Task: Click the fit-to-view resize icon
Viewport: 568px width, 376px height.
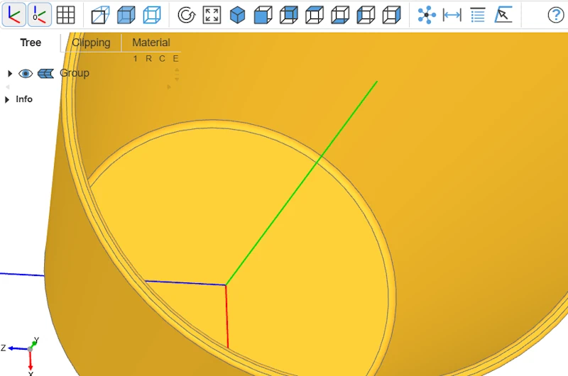Action: click(x=212, y=14)
